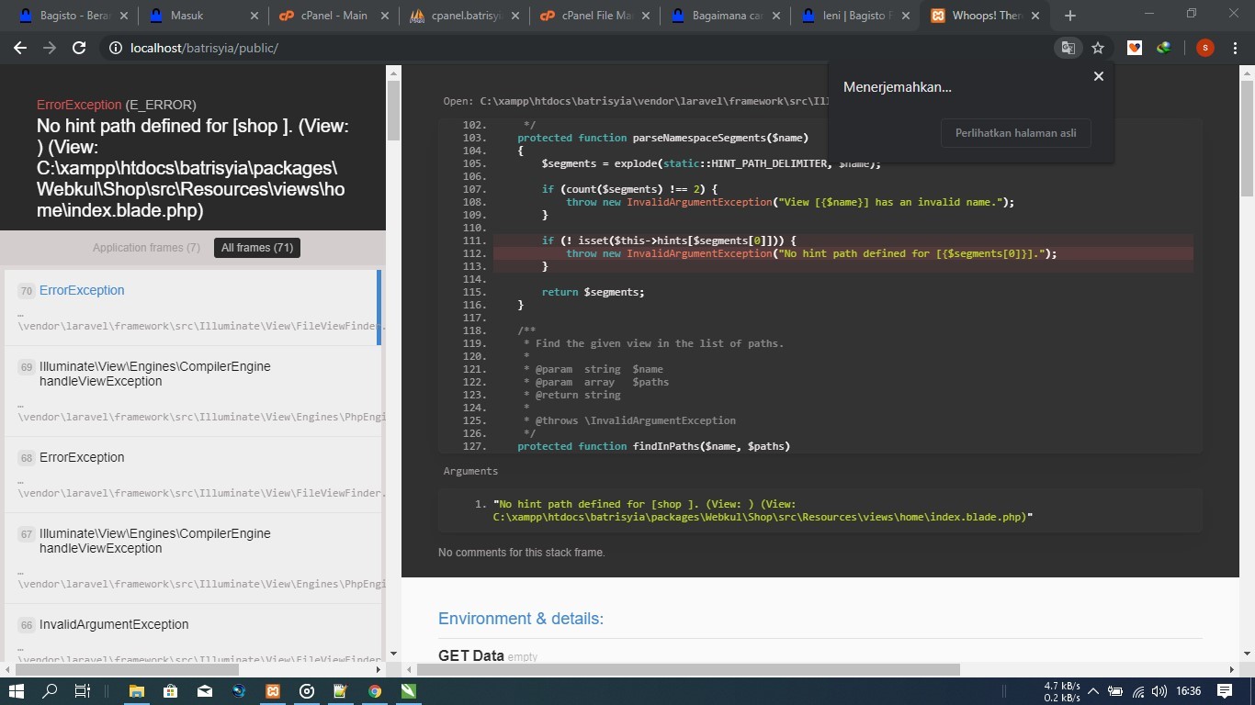Select frame 69 CompilerEngine handleViewException

coord(193,391)
